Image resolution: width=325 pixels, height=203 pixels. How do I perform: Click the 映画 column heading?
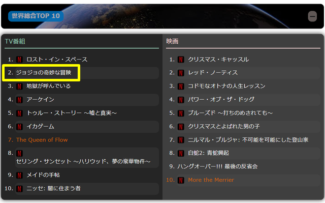(x=172, y=41)
